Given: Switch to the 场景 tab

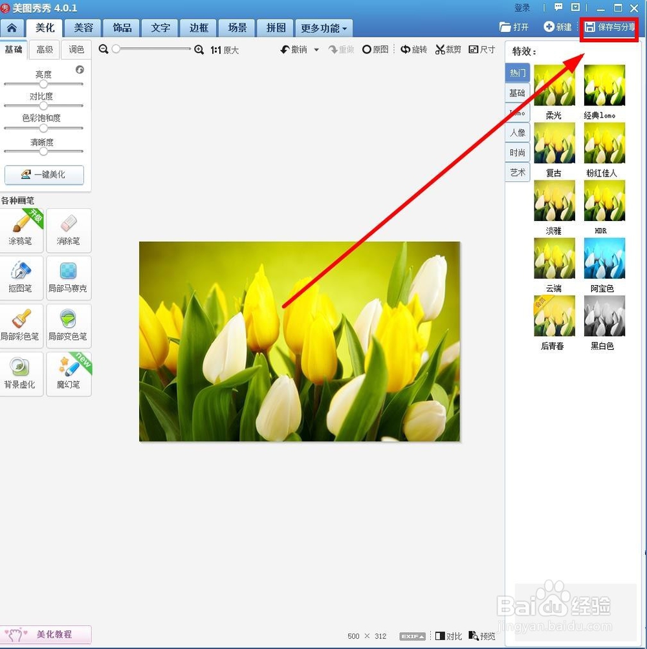Looking at the screenshot, I should pyautogui.click(x=237, y=28).
